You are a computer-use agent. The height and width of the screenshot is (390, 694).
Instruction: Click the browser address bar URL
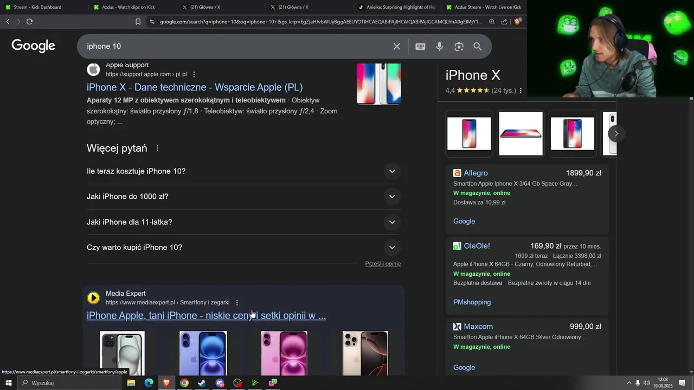(320, 22)
